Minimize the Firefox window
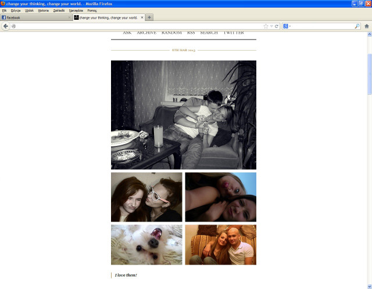This screenshot has width=372, height=289. pos(355,3)
